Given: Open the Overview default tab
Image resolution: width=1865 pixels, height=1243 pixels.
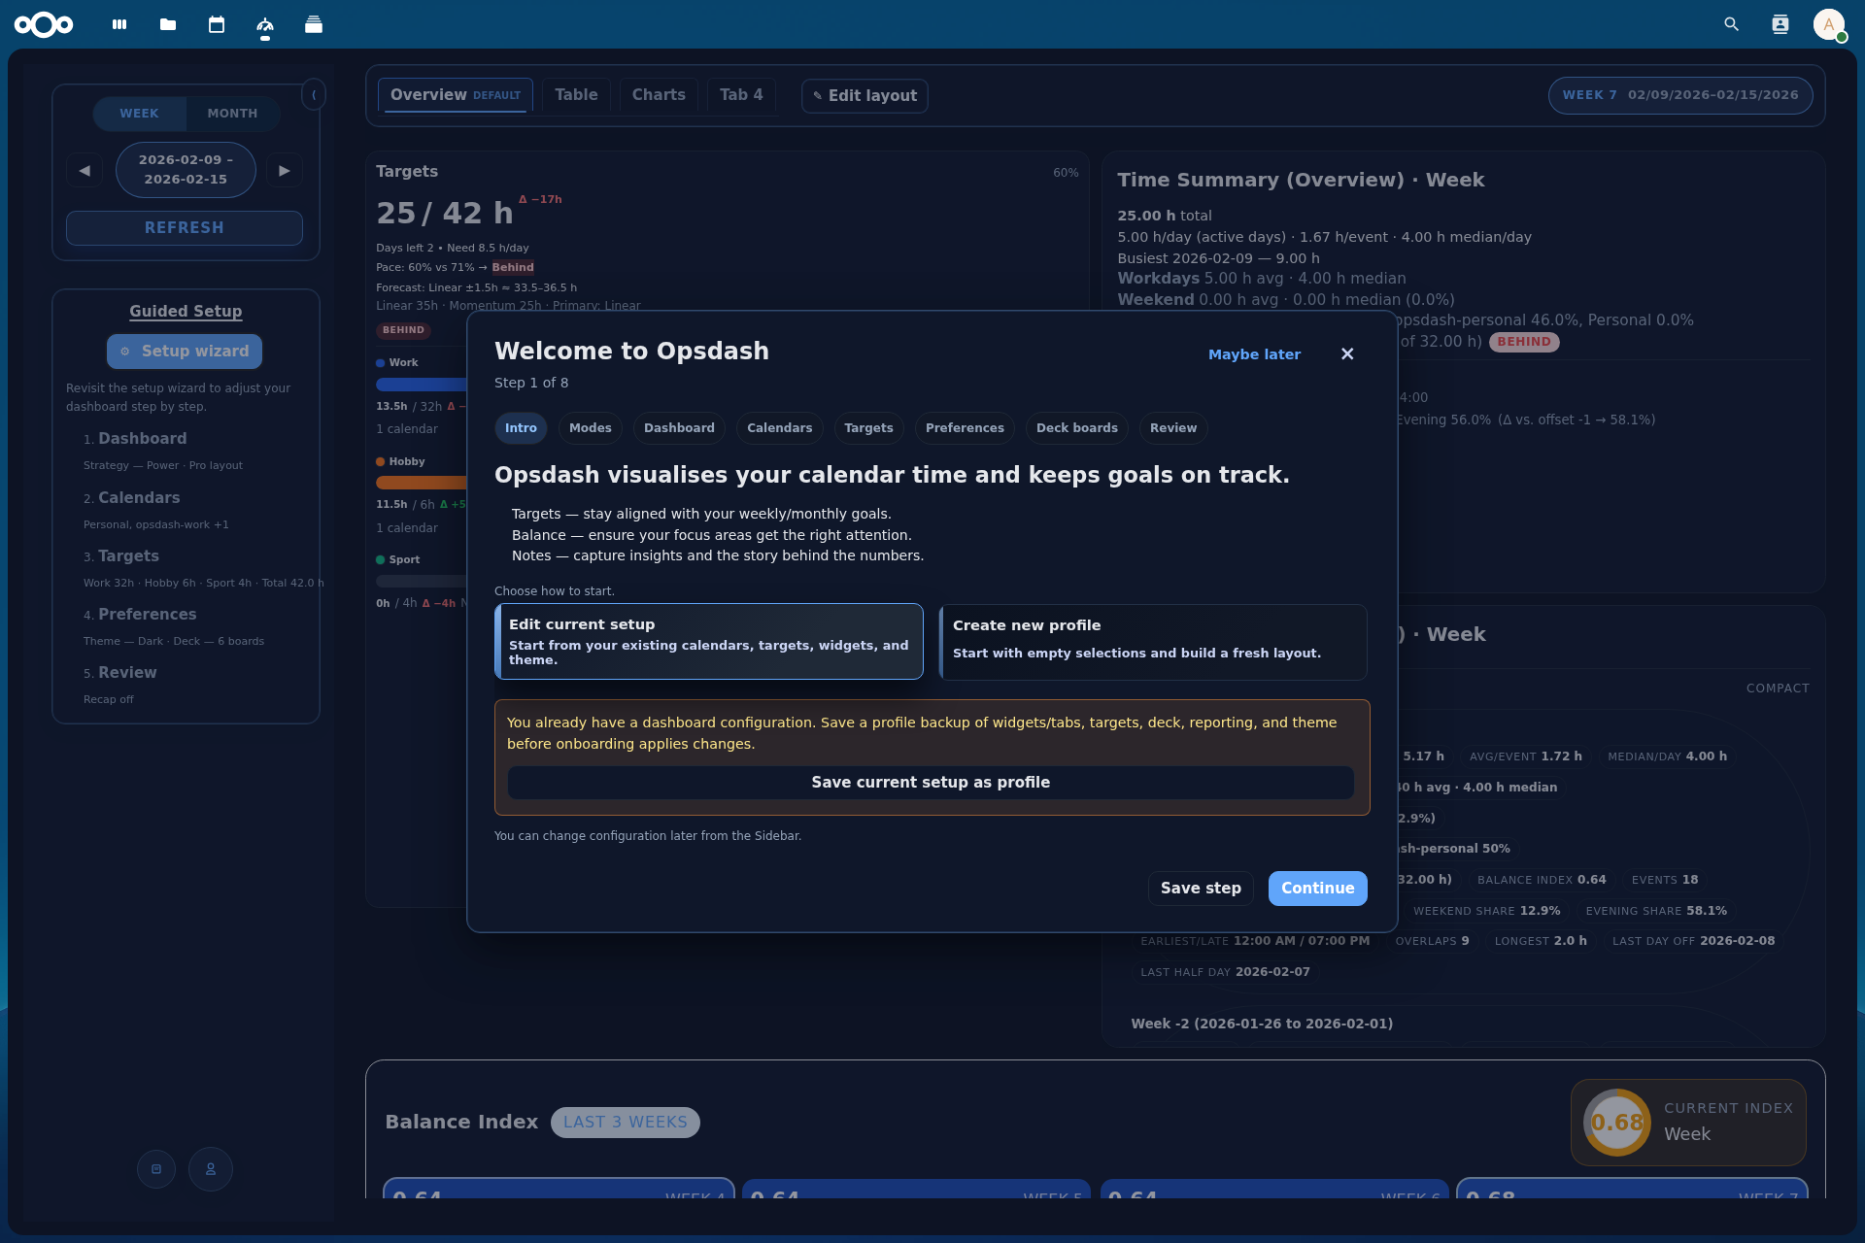Looking at the screenshot, I should click(456, 95).
